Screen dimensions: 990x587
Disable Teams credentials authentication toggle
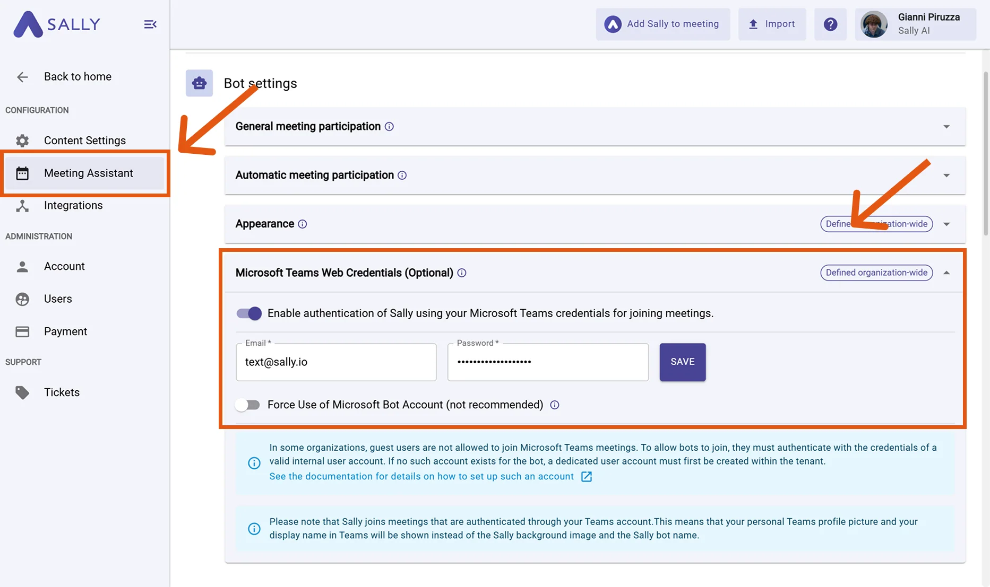point(249,313)
